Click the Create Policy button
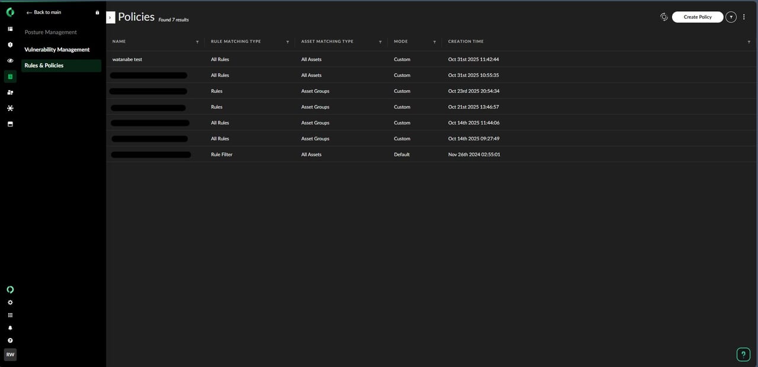The width and height of the screenshot is (758, 367). tap(697, 17)
